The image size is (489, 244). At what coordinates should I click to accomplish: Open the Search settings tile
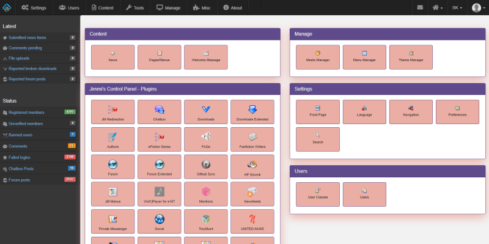pyautogui.click(x=318, y=139)
